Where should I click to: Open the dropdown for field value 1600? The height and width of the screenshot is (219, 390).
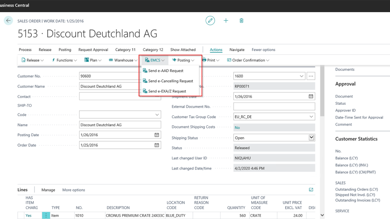(x=301, y=76)
